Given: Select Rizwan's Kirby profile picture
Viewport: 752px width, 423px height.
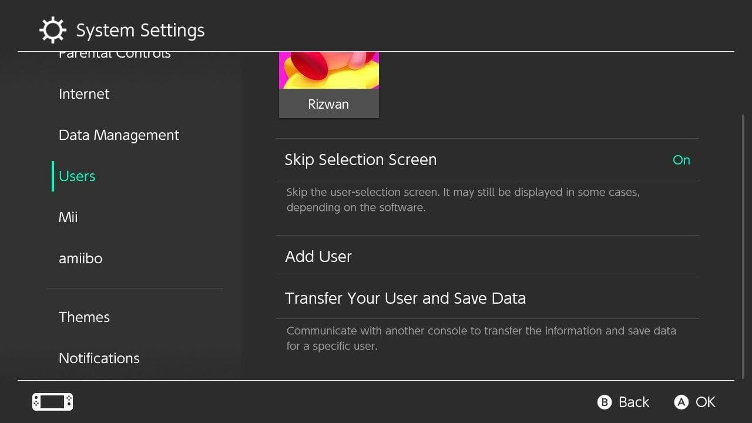Looking at the screenshot, I should pos(328,70).
